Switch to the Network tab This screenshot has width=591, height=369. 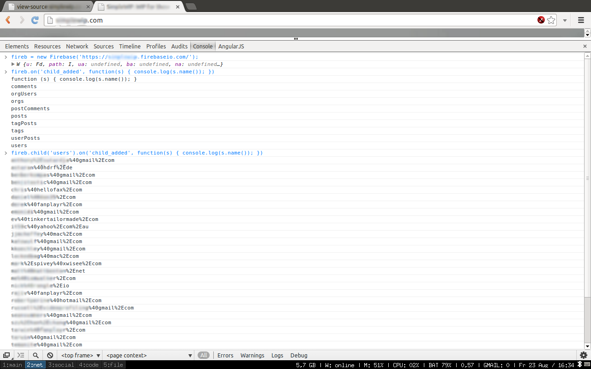coord(77,46)
